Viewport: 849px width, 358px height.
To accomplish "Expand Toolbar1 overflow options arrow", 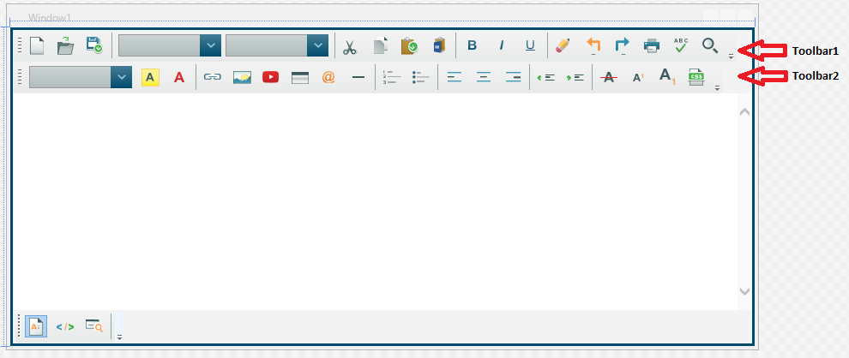I will click(731, 55).
